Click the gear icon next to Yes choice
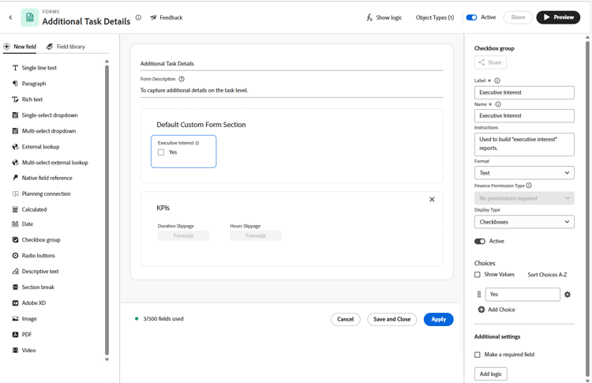Screen dimensions: 592x383 [568, 295]
